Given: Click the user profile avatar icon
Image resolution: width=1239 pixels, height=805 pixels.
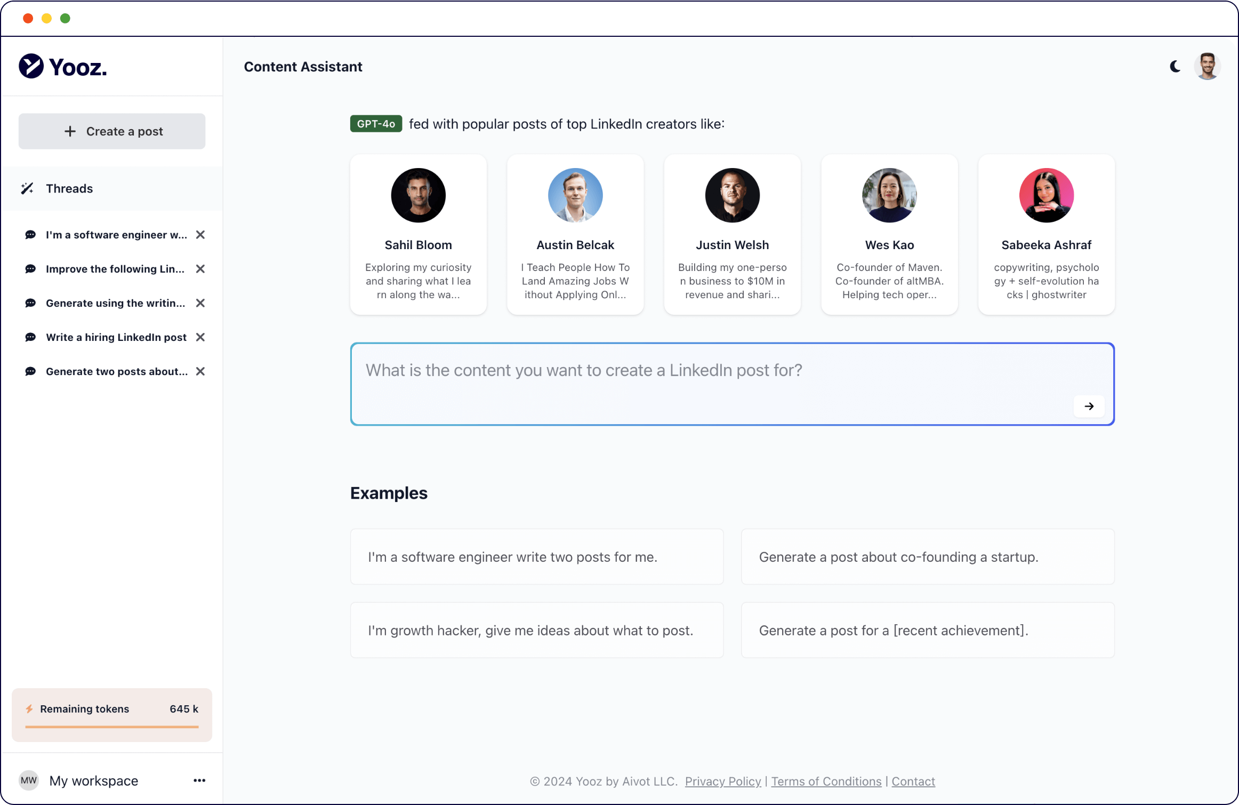Looking at the screenshot, I should [x=1210, y=67].
